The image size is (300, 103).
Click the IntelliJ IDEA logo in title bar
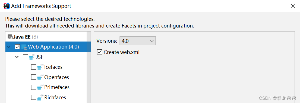point(6,6)
